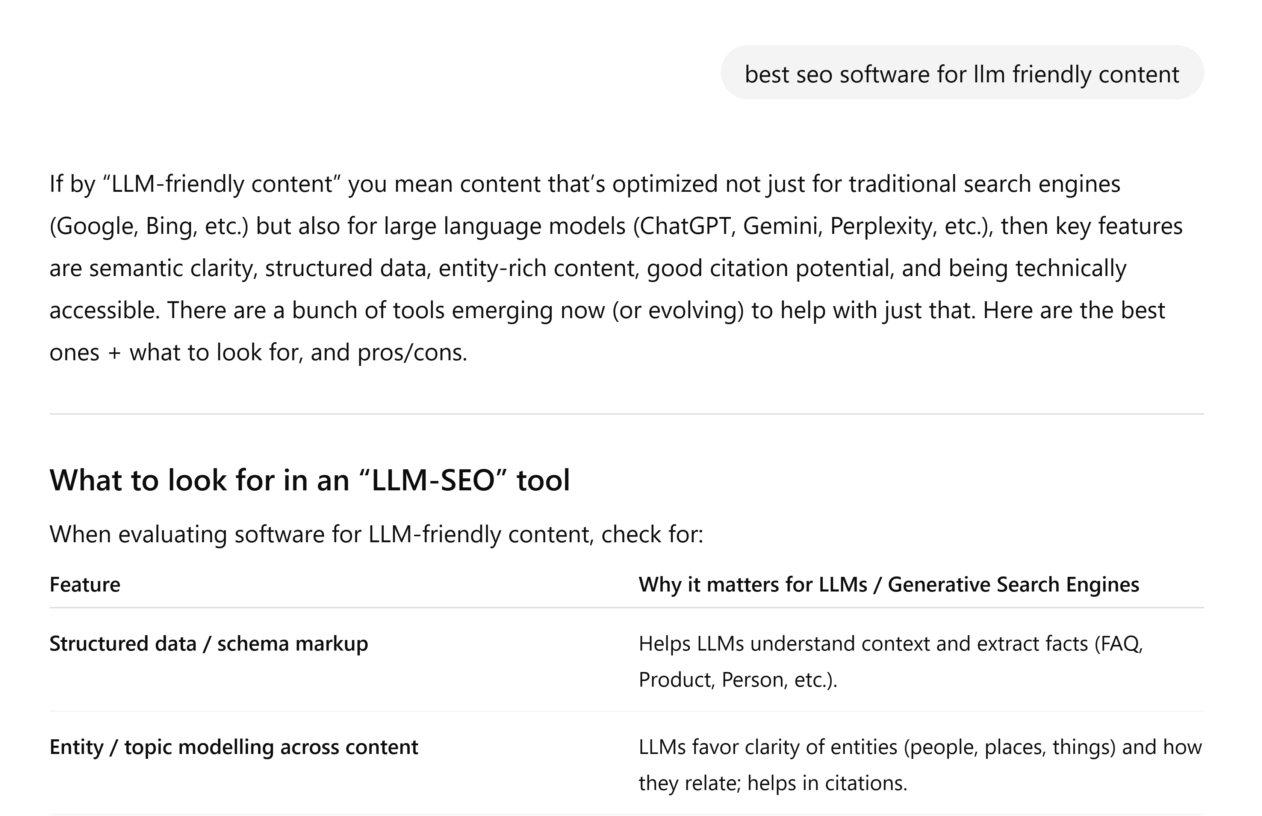Screen dimensions: 1262x816
Task: Select the 'Structured data / schema markup' table cell
Action: pos(209,644)
